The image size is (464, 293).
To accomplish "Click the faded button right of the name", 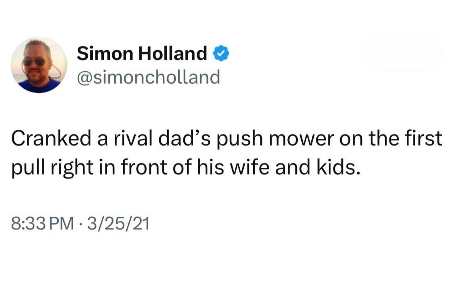I will [402, 53].
